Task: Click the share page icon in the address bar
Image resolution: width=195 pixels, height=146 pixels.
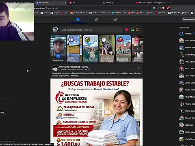Action: tap(158, 8)
